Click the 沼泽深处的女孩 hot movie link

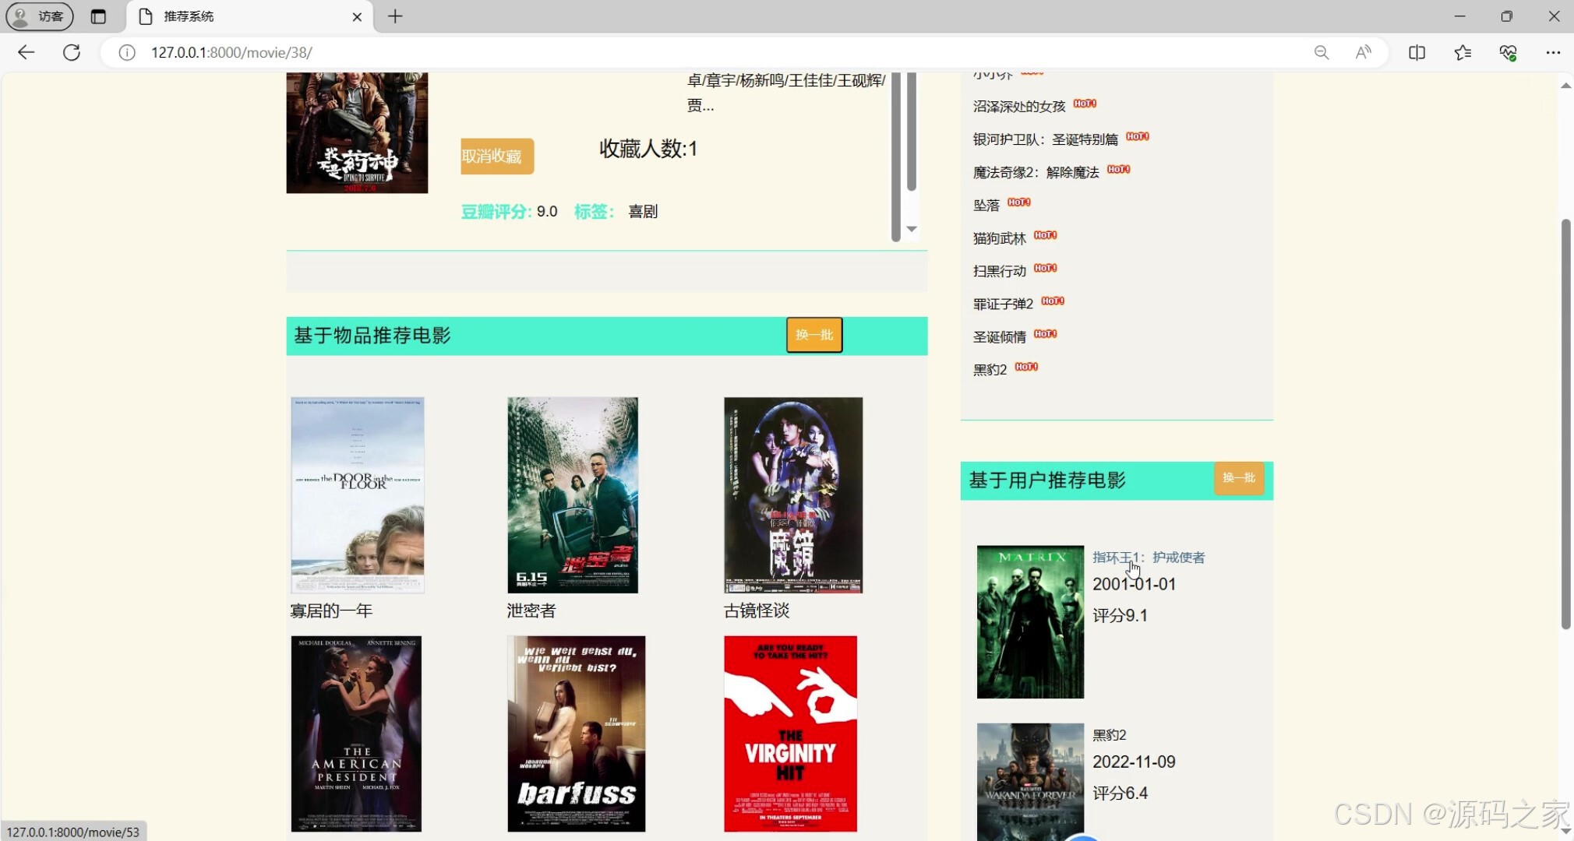pyautogui.click(x=1018, y=107)
